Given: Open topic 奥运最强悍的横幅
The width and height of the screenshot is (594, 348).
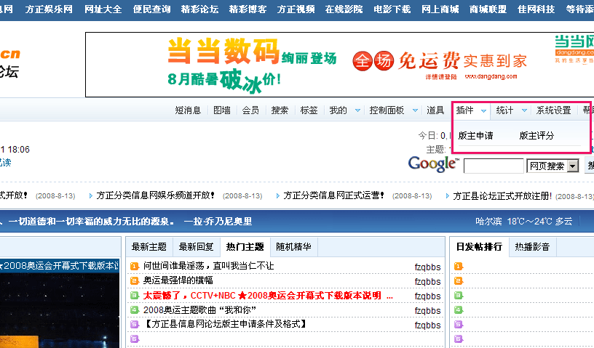Looking at the screenshot, I should pos(178,280).
